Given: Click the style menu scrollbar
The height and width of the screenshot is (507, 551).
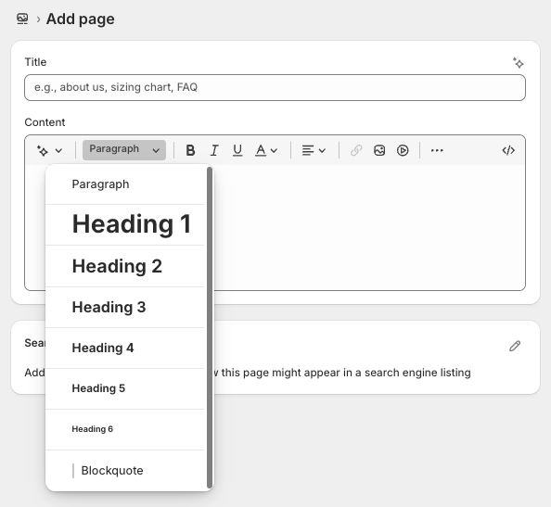Looking at the screenshot, I should (210, 327).
